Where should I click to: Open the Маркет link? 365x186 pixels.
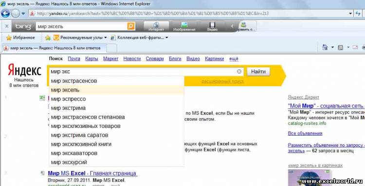click(111, 59)
